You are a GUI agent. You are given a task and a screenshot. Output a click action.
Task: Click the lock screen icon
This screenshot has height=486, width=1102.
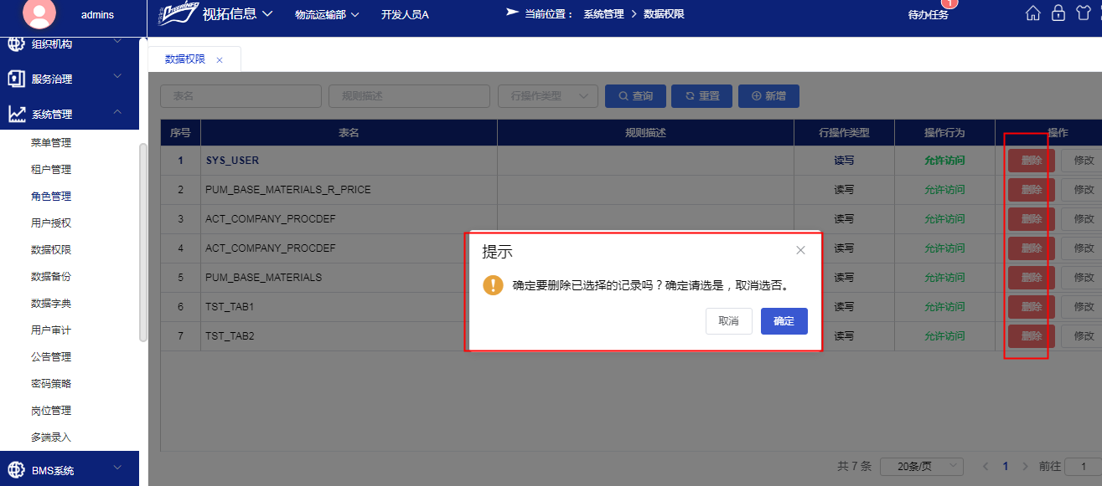click(x=1058, y=13)
